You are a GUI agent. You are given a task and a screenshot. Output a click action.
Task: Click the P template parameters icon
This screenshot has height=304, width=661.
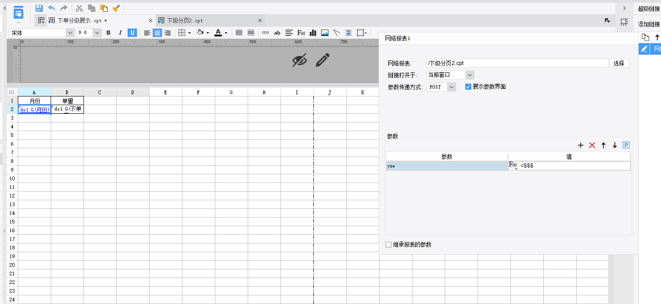click(x=626, y=145)
